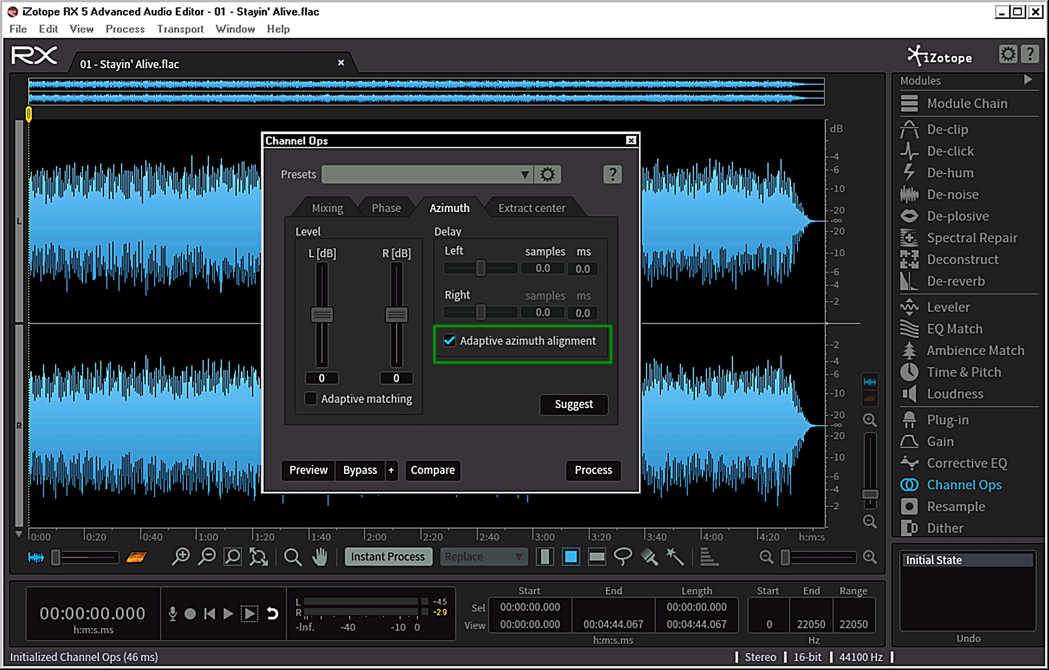Image resolution: width=1049 pixels, height=670 pixels.
Task: Toggle Bypass in Channel Ops
Action: tap(360, 470)
